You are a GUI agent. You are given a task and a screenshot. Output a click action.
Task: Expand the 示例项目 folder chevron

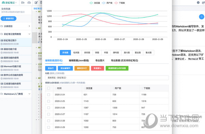pyautogui.click(x=29, y=26)
